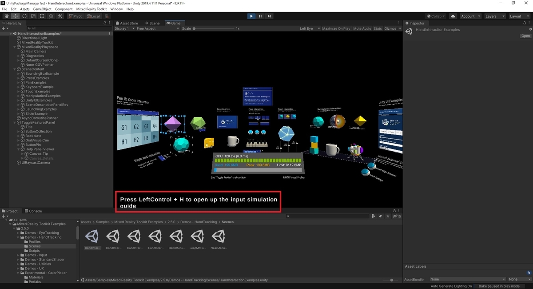Select the NearMenu... scene asset
Image resolution: width=533 pixels, height=289 pixels.
(x=218, y=240)
